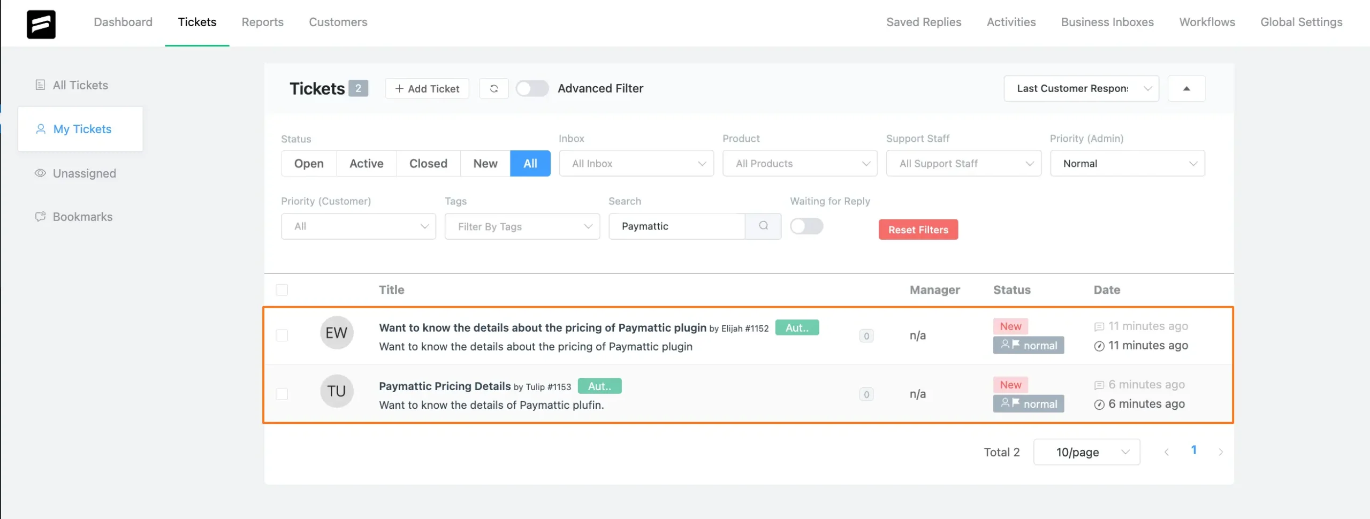Enable the Advanced Filter toggle
1370x519 pixels.
[x=532, y=88]
